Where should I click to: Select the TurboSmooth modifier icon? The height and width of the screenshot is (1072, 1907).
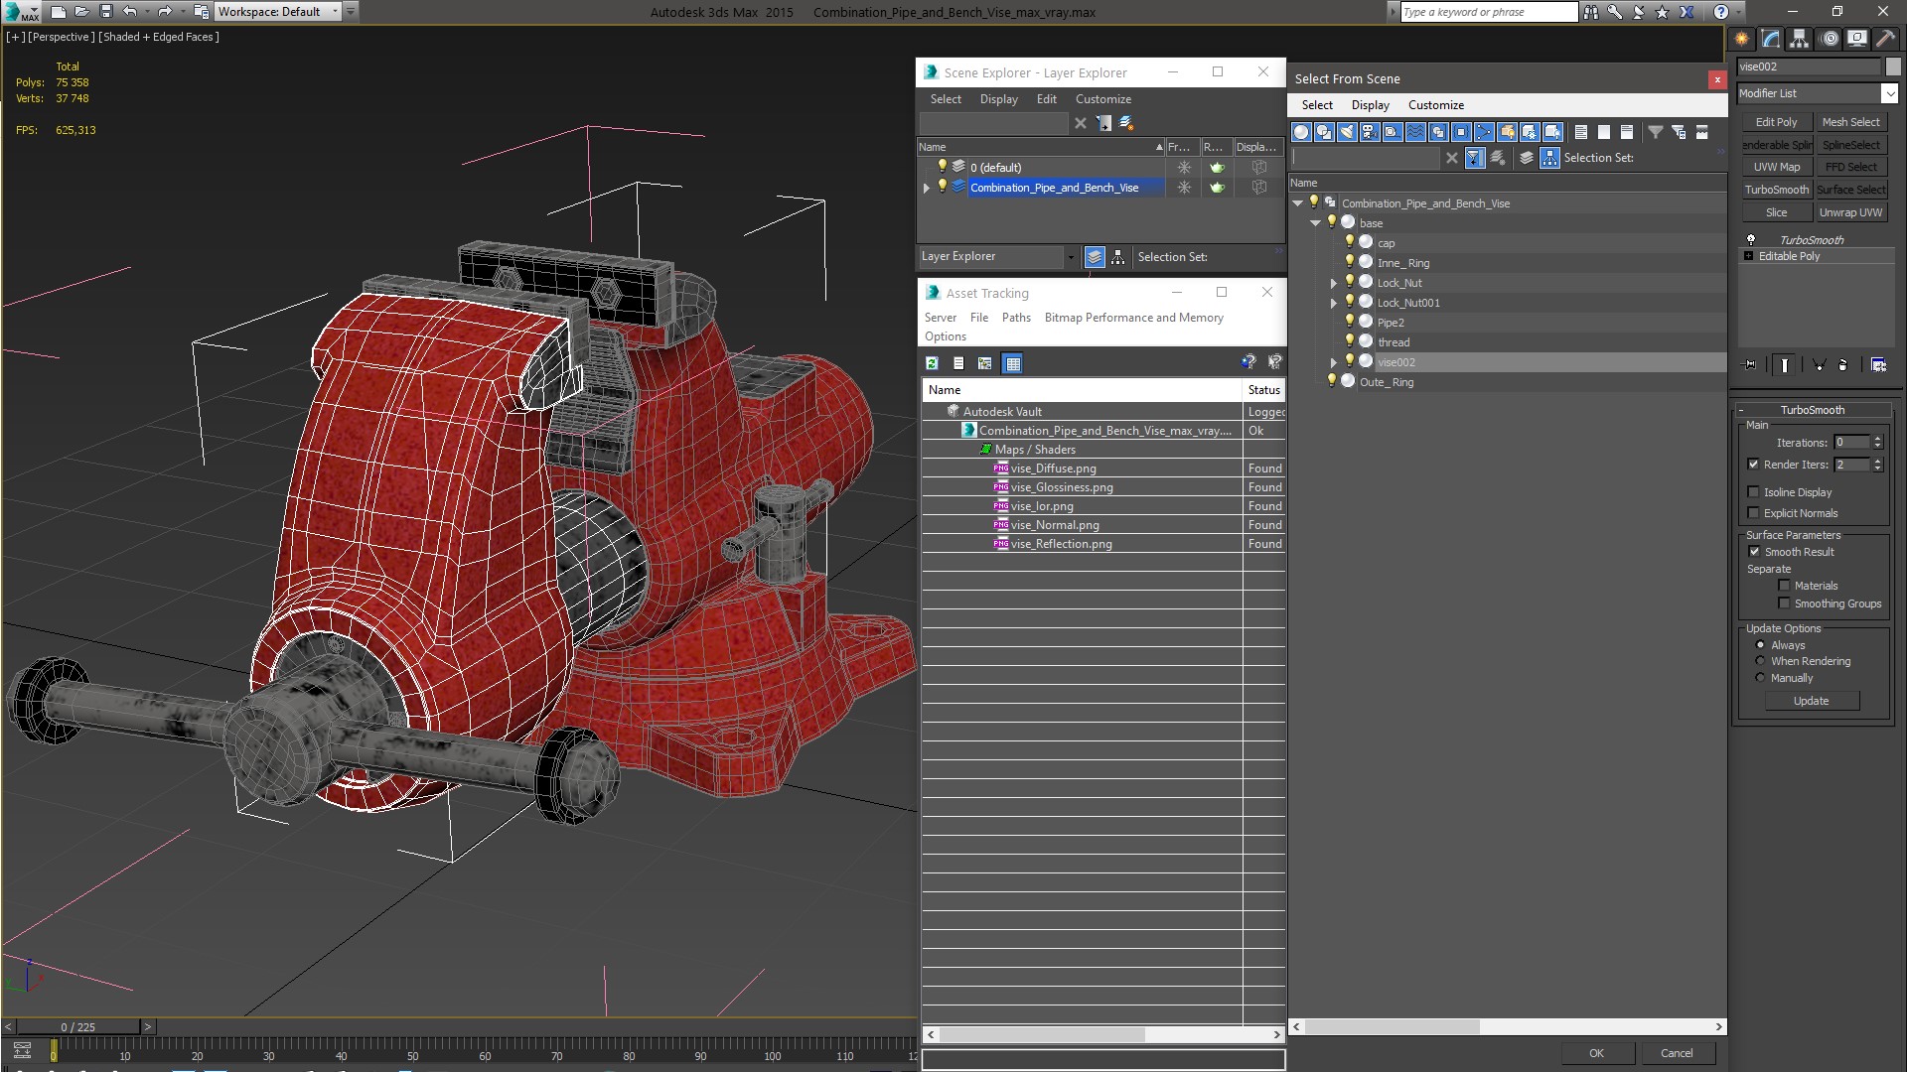pos(1751,239)
